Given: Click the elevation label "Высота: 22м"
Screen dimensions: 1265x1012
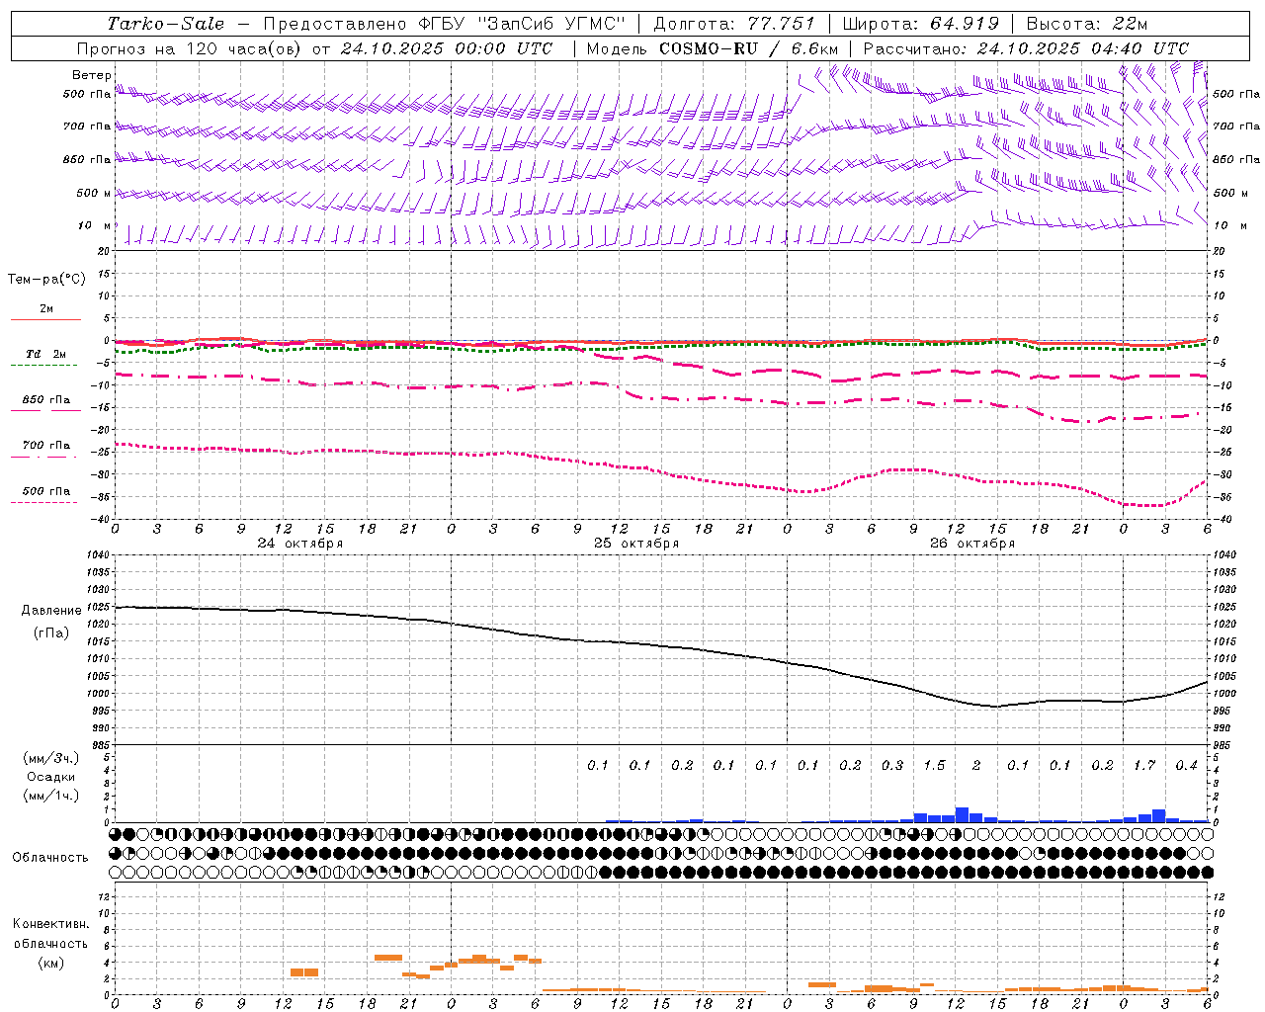Looking at the screenshot, I should pyautogui.click(x=1087, y=24).
